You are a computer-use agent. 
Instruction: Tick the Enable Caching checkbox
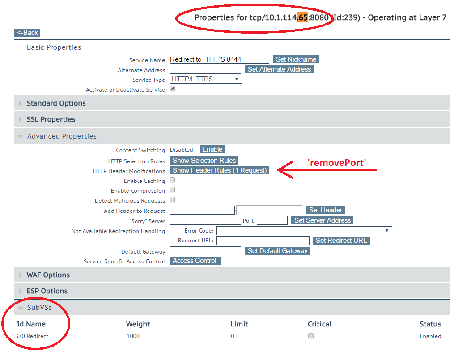click(172, 180)
